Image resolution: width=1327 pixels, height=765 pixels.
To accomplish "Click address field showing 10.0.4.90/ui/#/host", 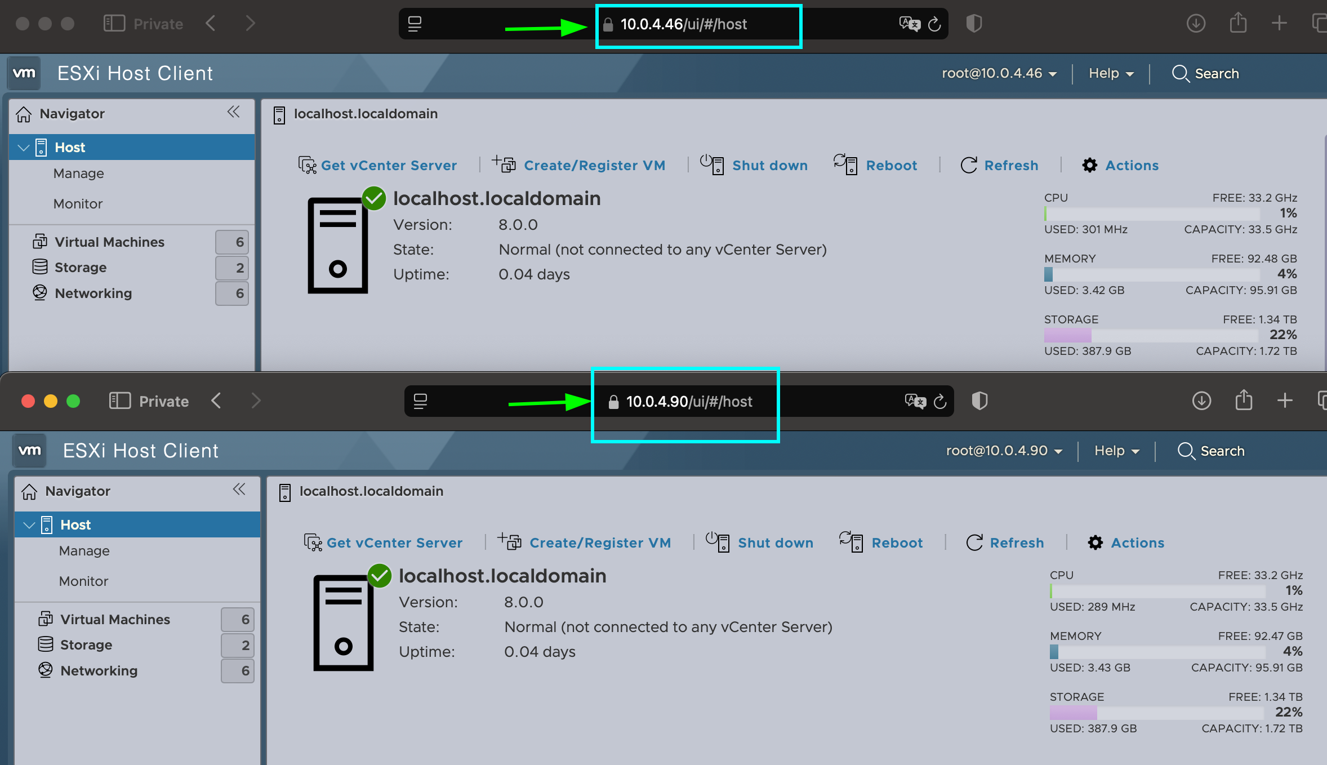I will [x=689, y=401].
